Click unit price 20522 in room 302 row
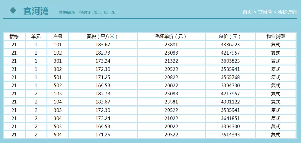The height and width of the screenshot is (143, 301). pos(171,69)
